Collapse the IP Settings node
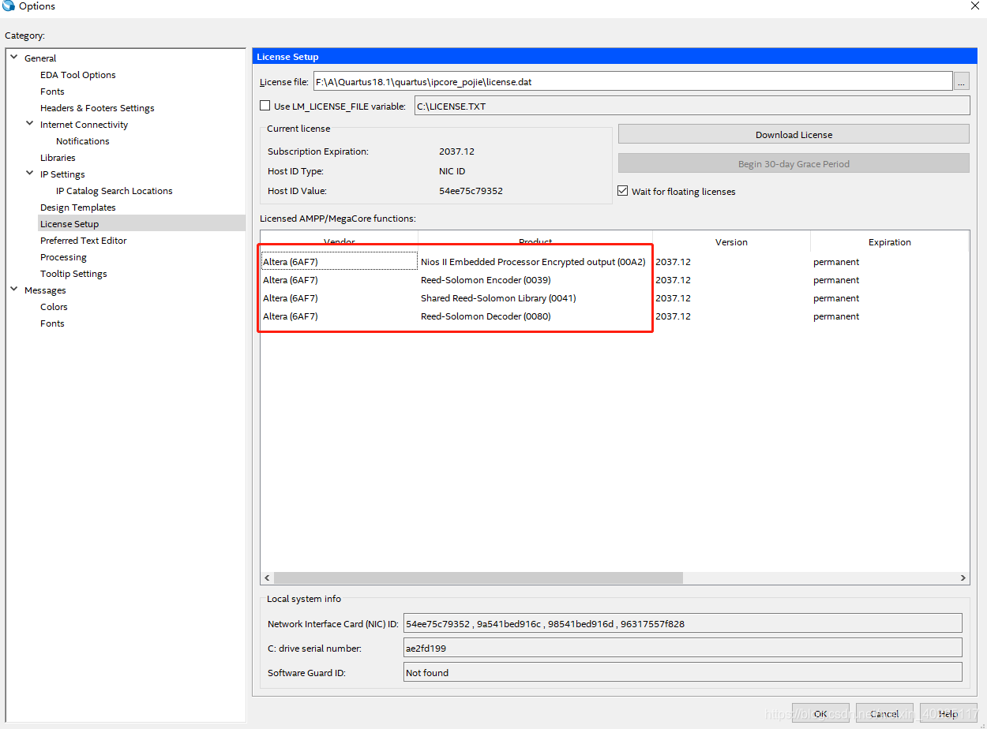 [30, 174]
